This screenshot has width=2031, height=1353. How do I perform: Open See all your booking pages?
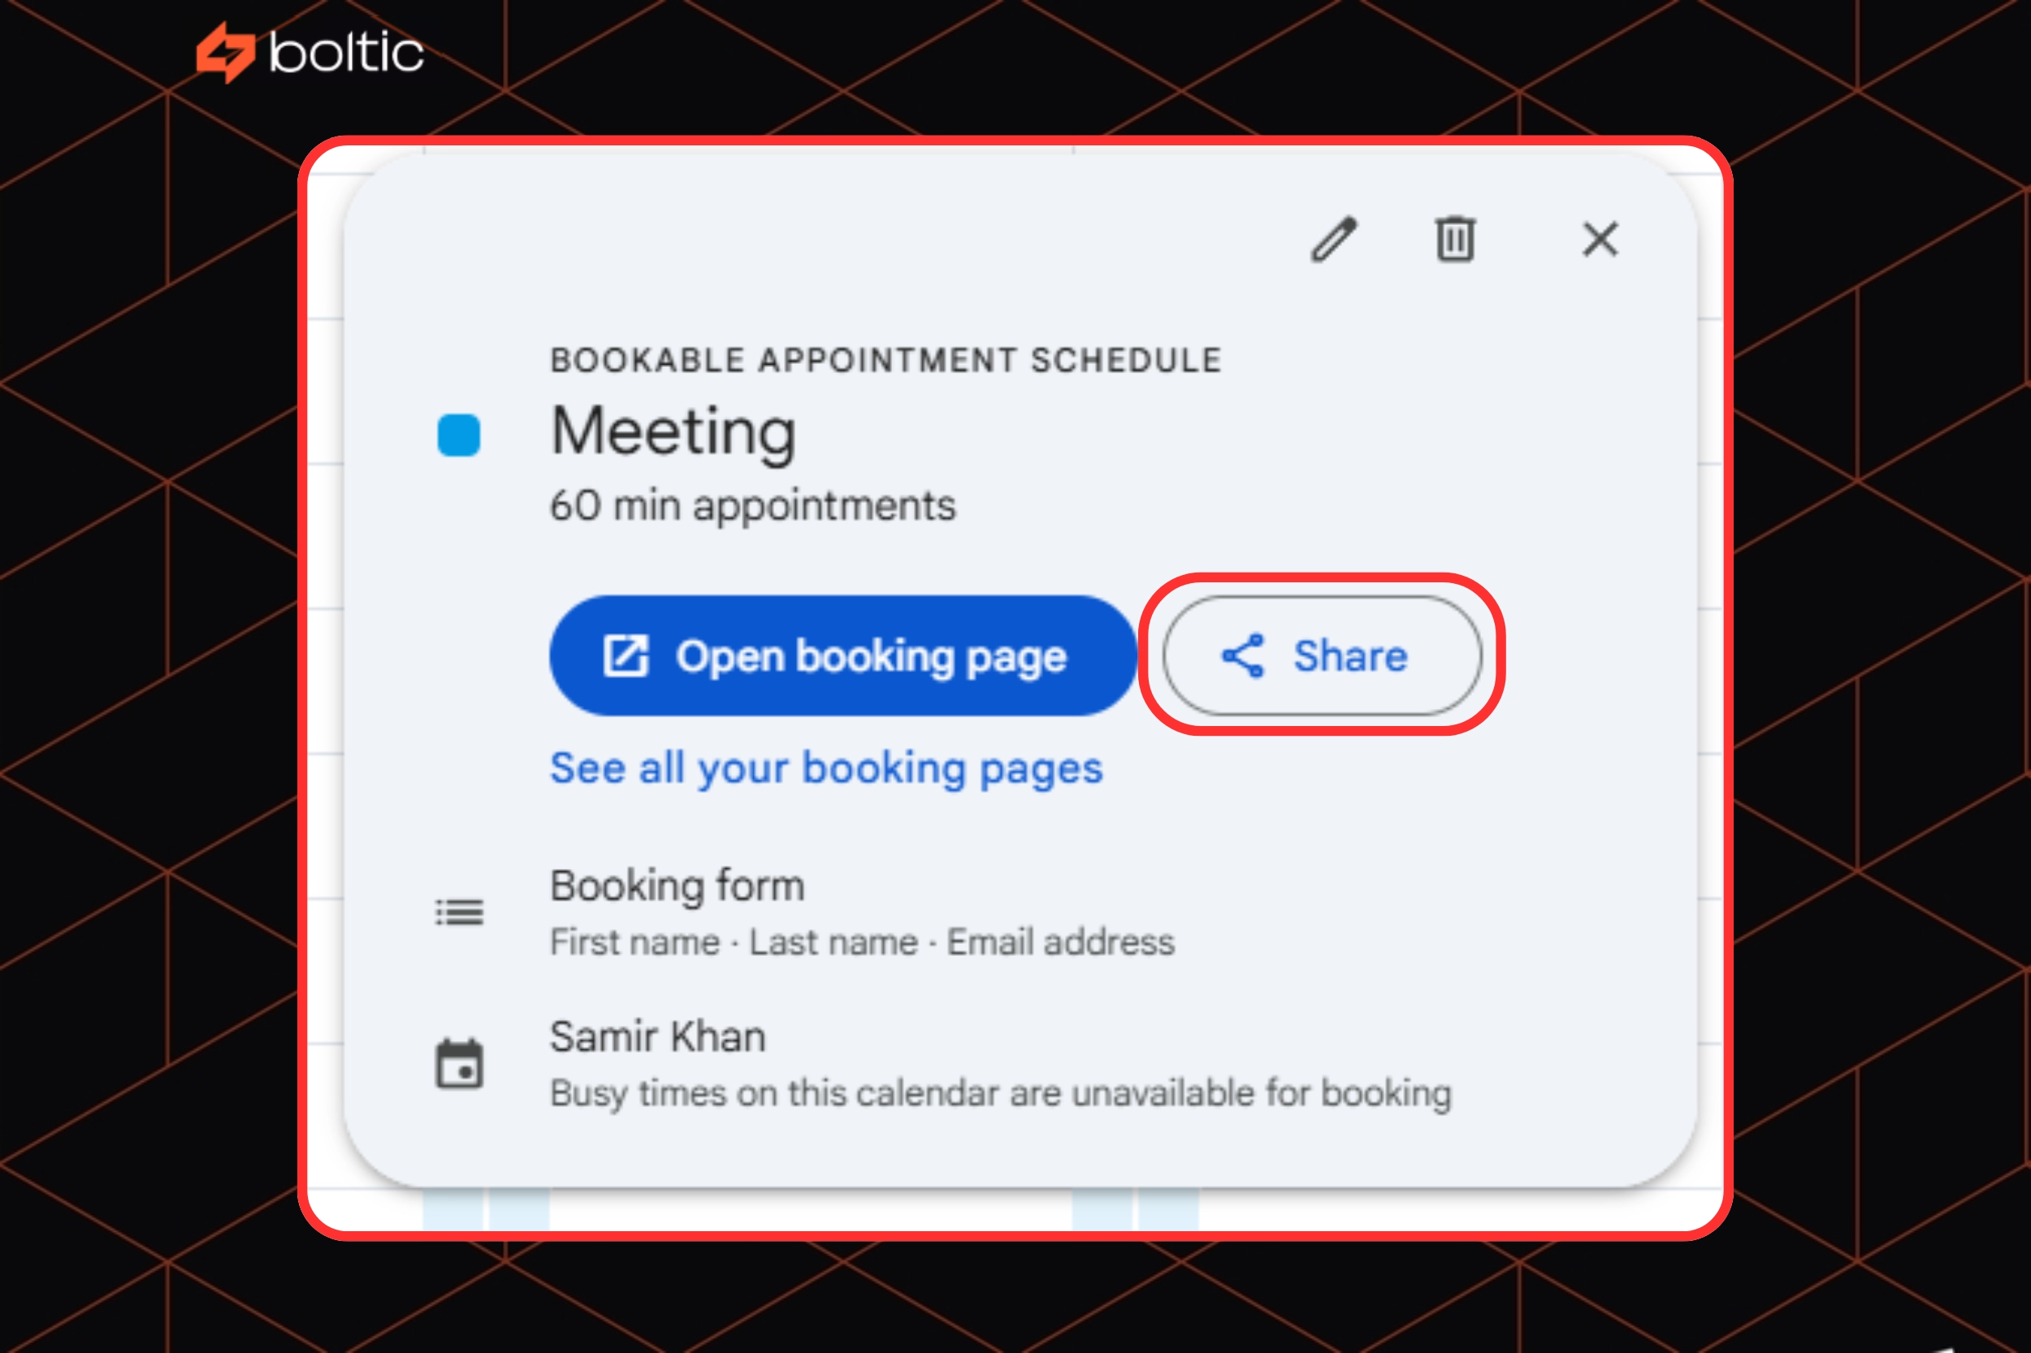[x=825, y=768]
